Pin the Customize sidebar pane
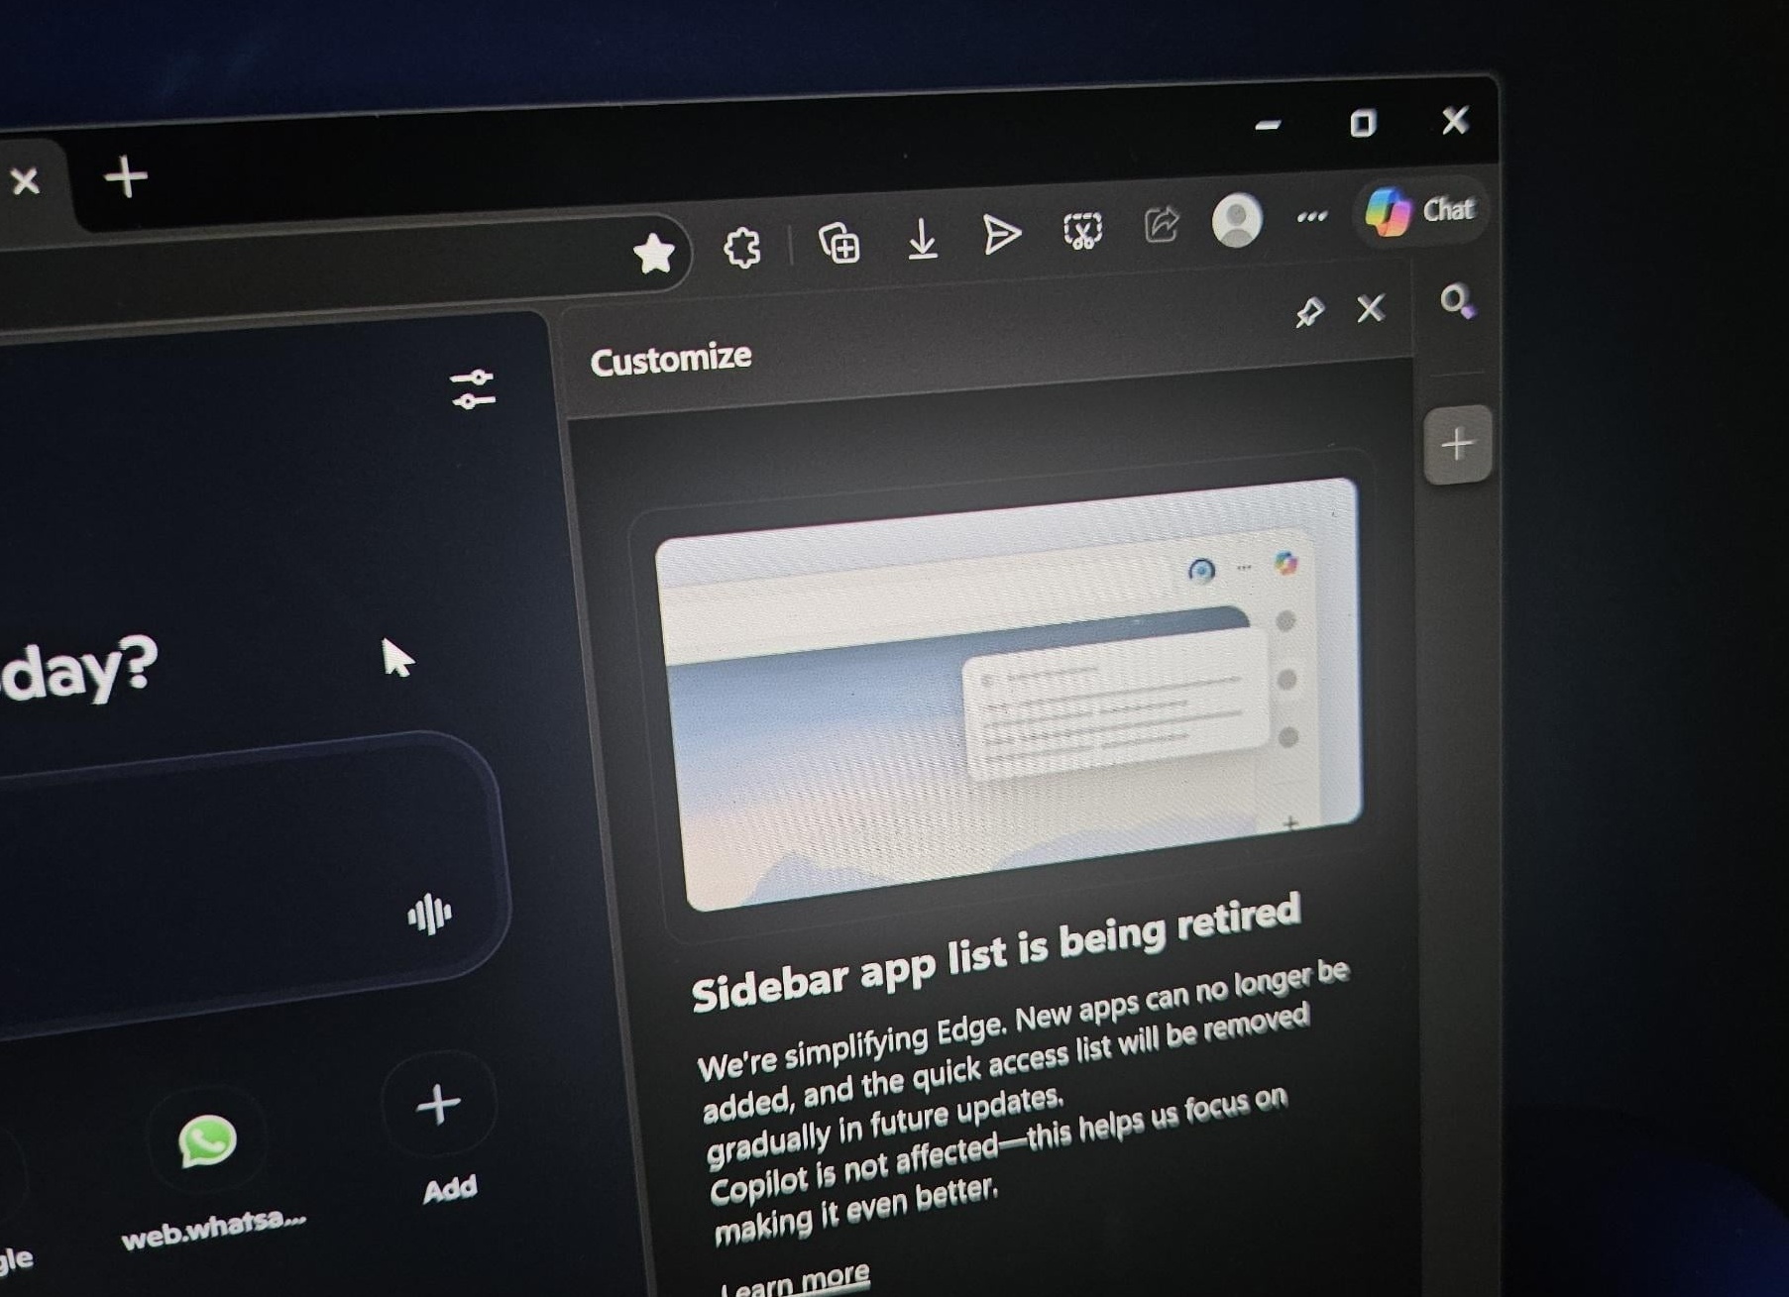Screen dimensions: 1789x1297 tap(1309, 312)
